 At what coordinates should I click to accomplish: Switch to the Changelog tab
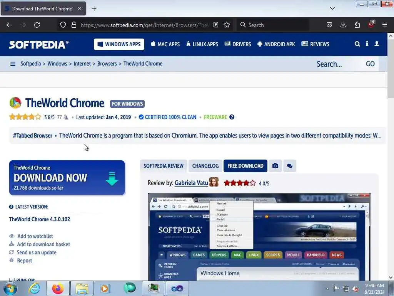(205, 166)
